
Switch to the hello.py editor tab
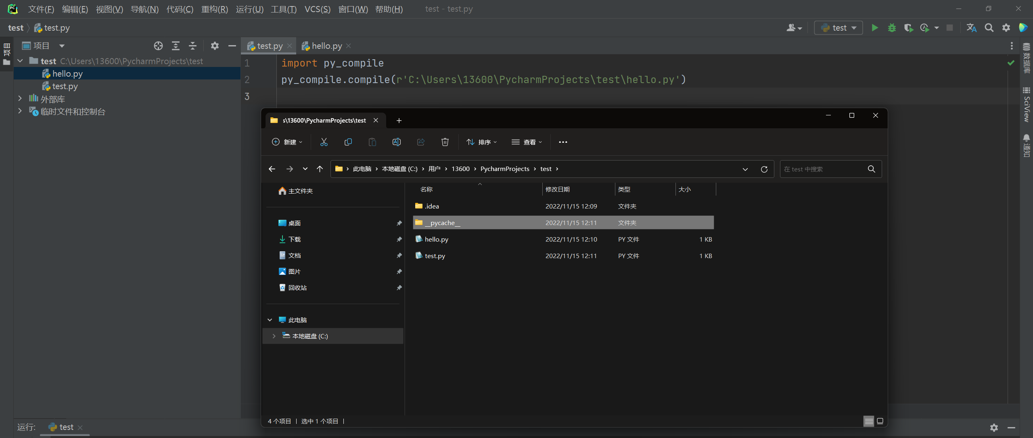(326, 46)
